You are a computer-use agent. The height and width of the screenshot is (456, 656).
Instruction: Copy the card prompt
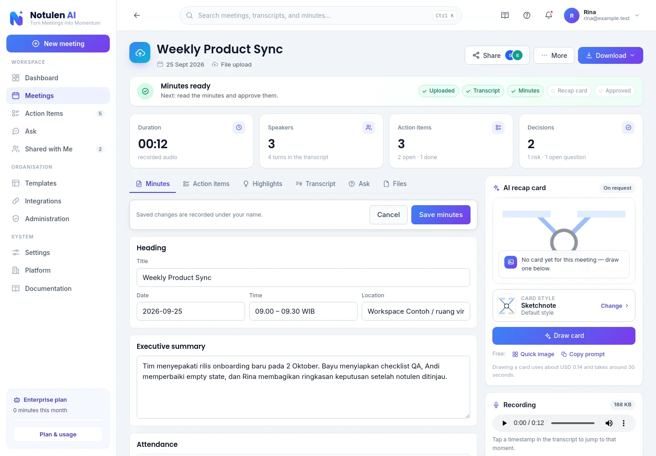(583, 354)
